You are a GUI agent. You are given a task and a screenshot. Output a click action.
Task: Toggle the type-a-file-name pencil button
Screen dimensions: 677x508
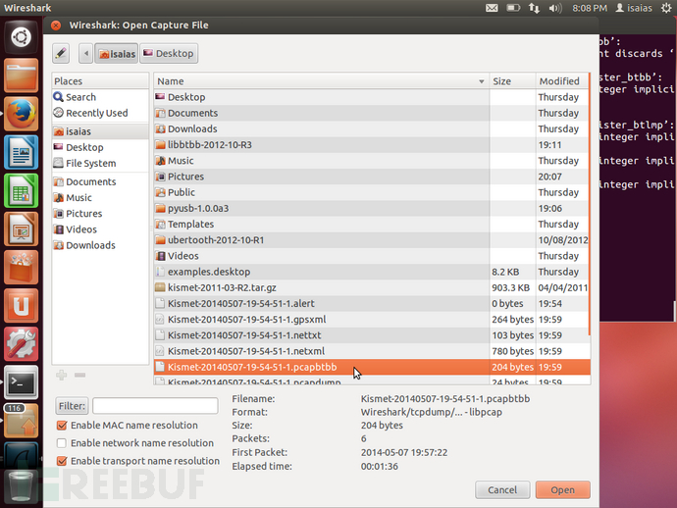click(x=61, y=54)
